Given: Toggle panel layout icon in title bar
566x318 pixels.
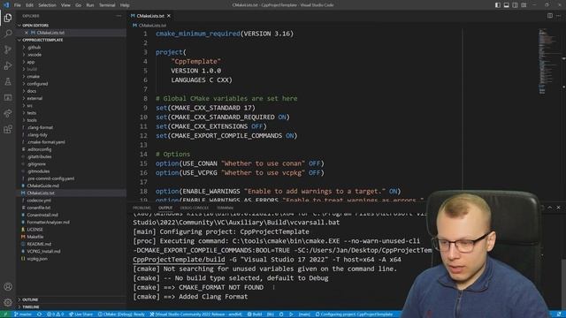Looking at the screenshot, I should pos(507,5).
